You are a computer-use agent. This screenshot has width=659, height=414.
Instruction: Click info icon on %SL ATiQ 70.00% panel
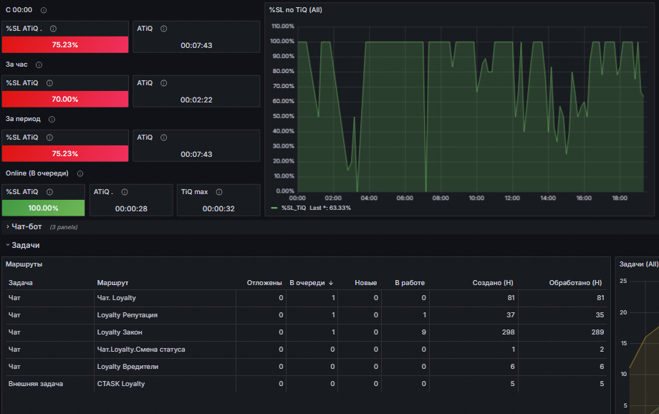tap(49, 83)
